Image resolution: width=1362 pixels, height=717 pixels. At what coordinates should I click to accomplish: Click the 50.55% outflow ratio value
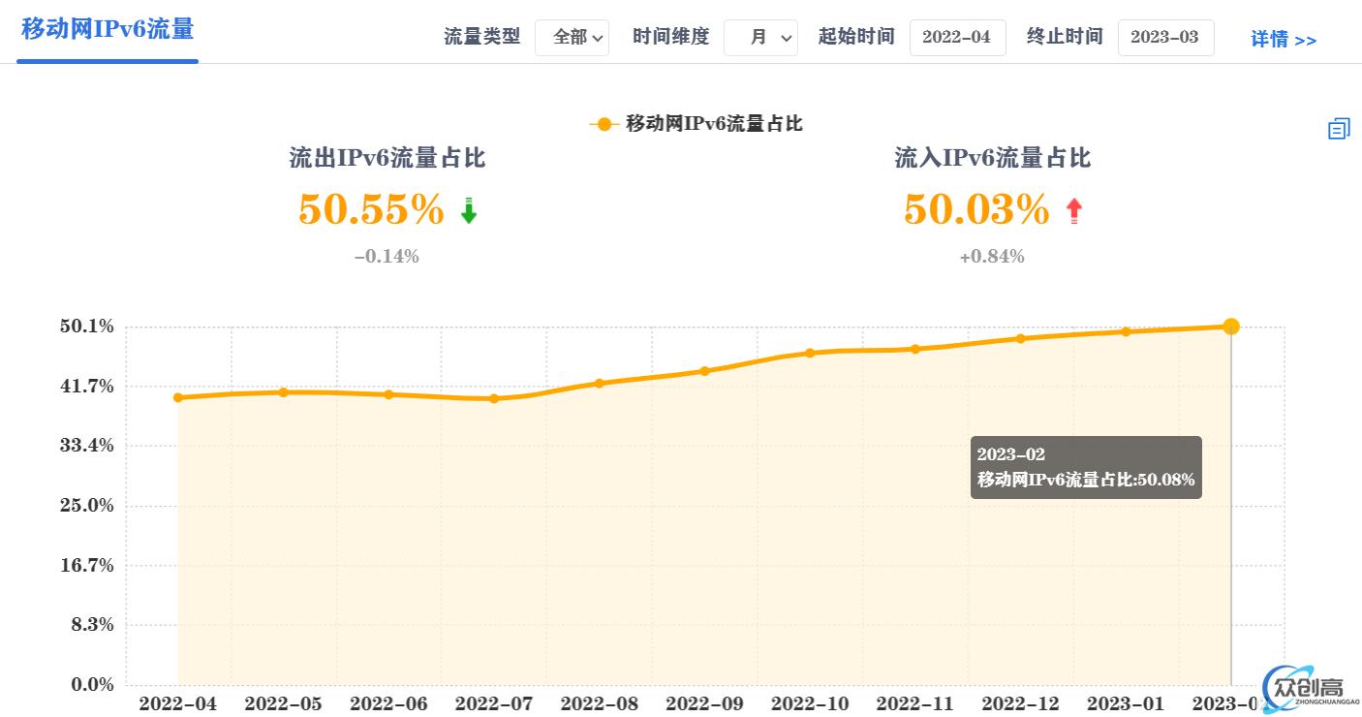click(x=371, y=209)
